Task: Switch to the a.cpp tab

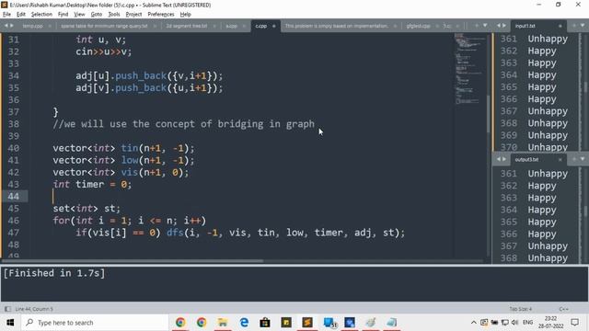Action: click(x=232, y=26)
